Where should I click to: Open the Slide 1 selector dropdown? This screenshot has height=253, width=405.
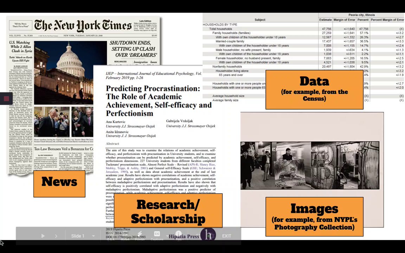[x=83, y=236]
